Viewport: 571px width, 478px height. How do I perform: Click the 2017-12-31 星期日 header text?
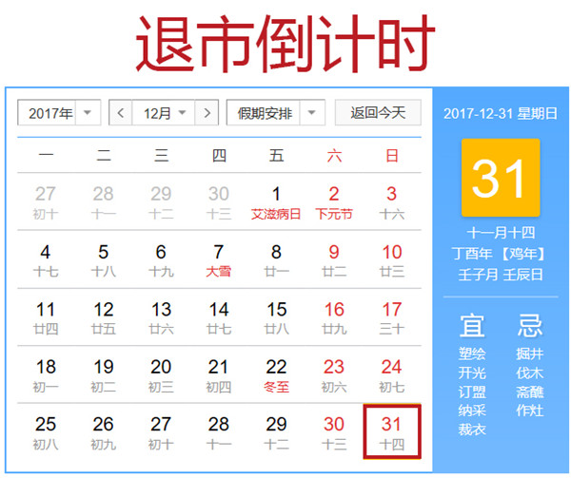tap(500, 114)
